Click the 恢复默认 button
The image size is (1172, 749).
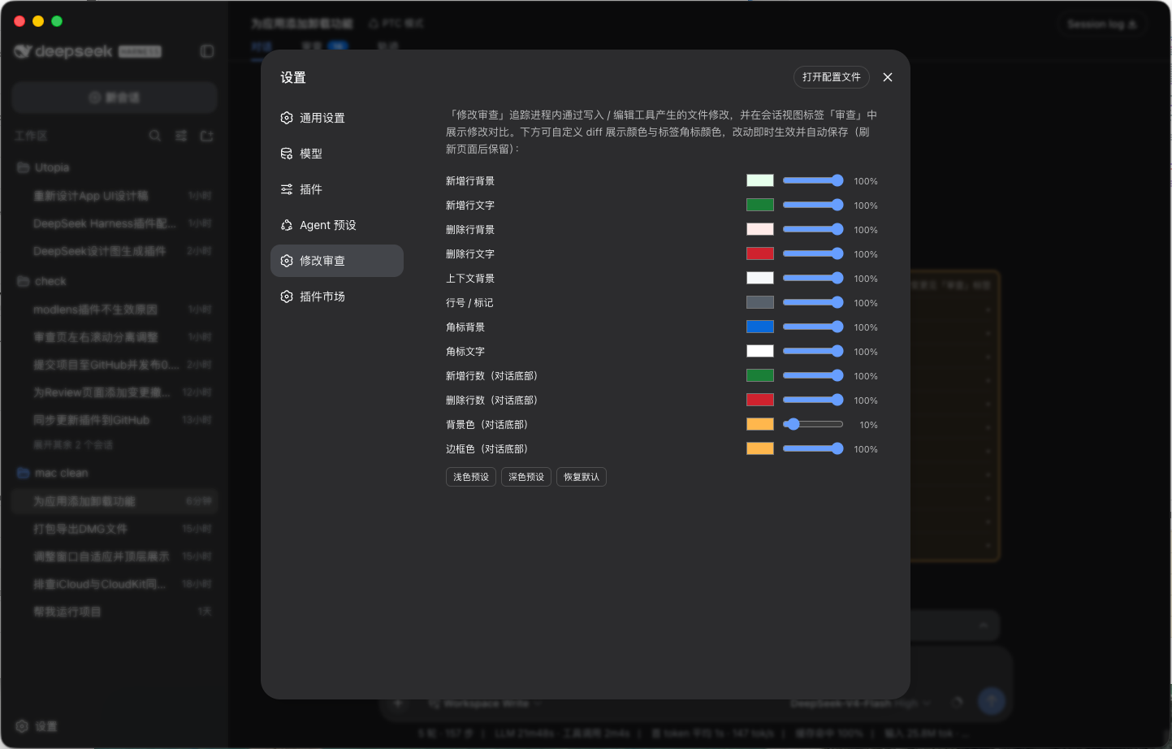582,477
